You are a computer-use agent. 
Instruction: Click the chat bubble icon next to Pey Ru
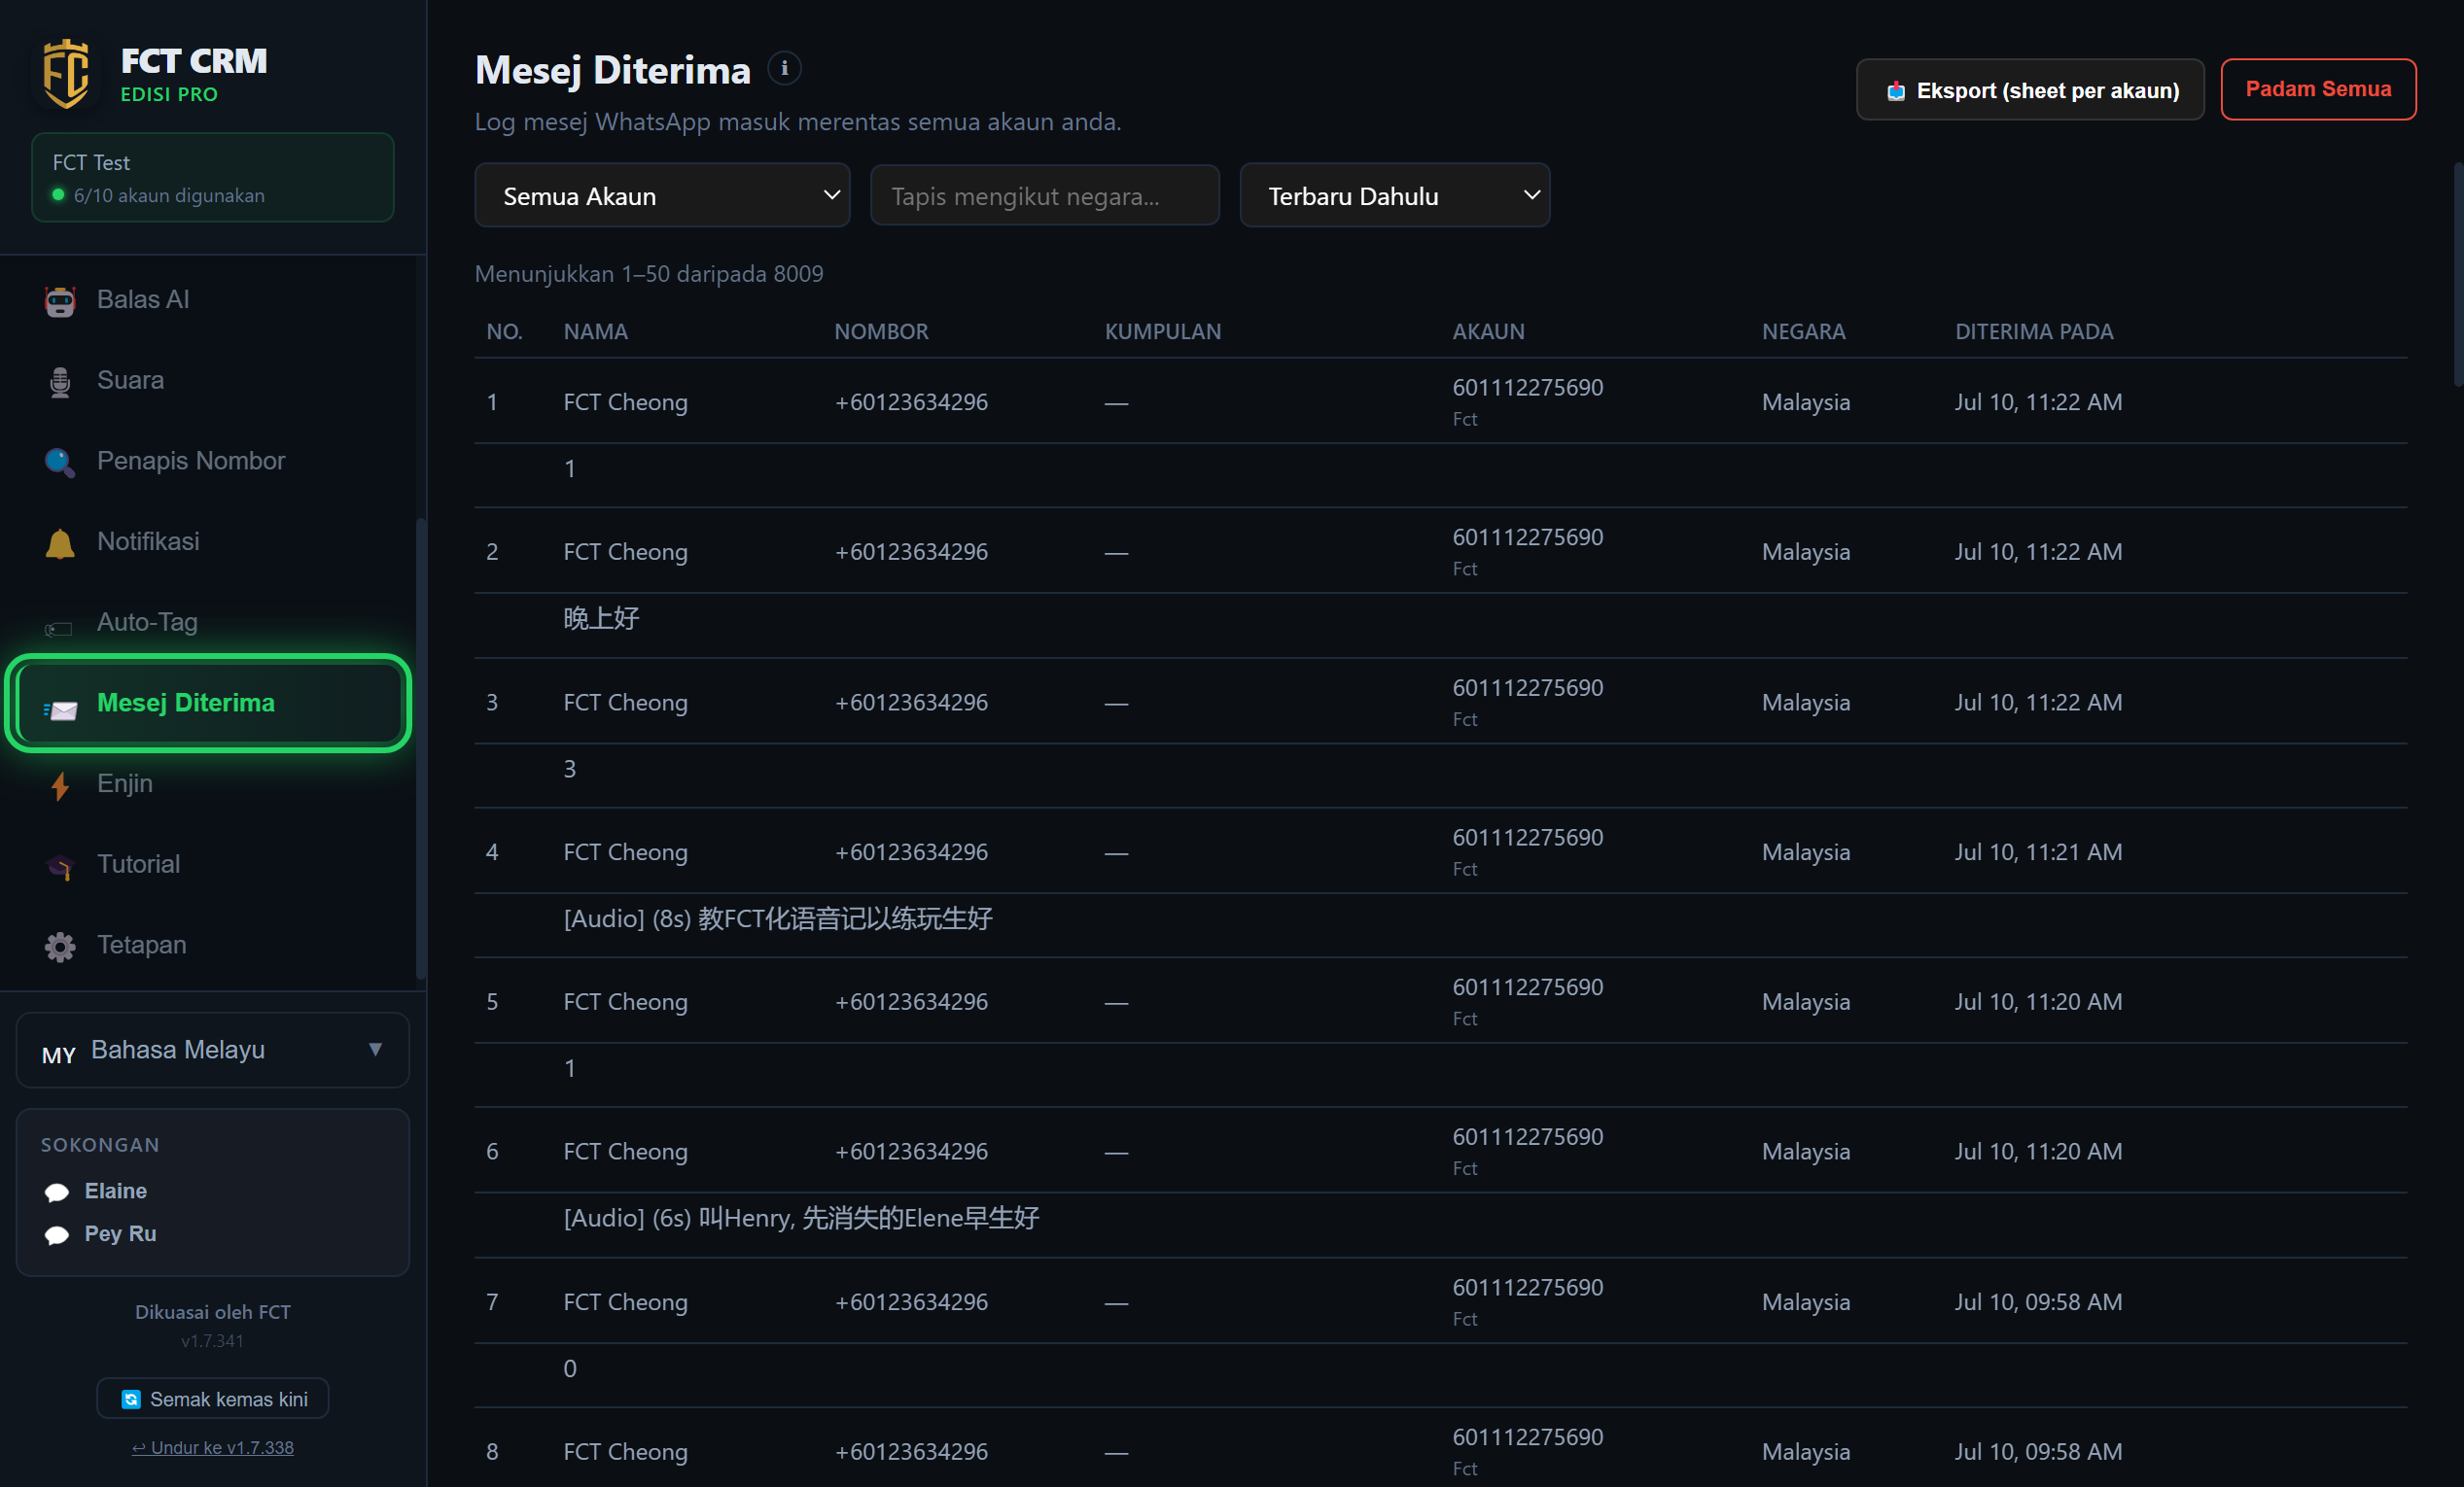[x=57, y=1235]
